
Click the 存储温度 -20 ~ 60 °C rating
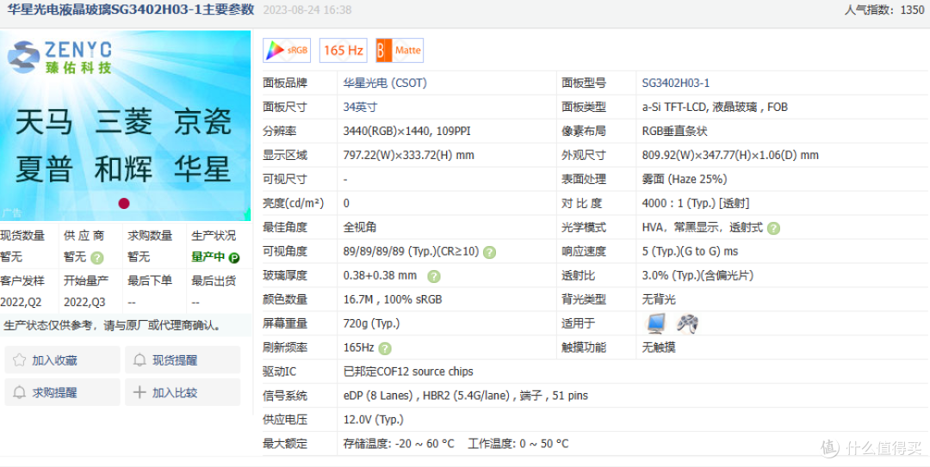399,444
